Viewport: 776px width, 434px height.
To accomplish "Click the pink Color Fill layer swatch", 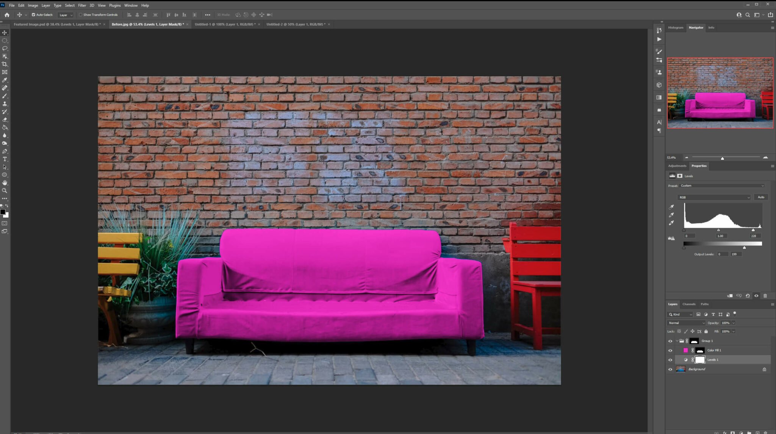I will pyautogui.click(x=686, y=350).
